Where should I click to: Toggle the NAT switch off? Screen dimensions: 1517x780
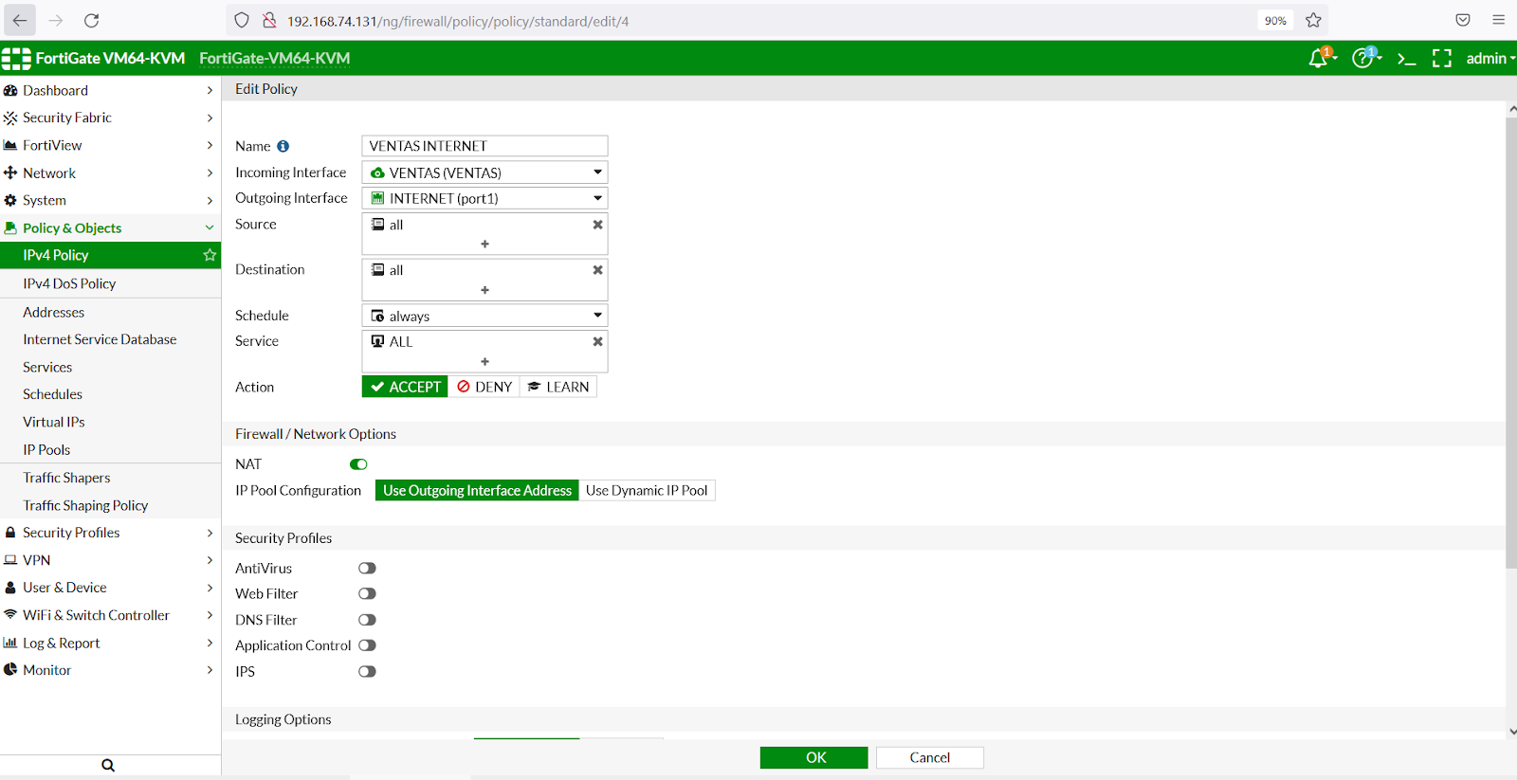pyautogui.click(x=358, y=464)
